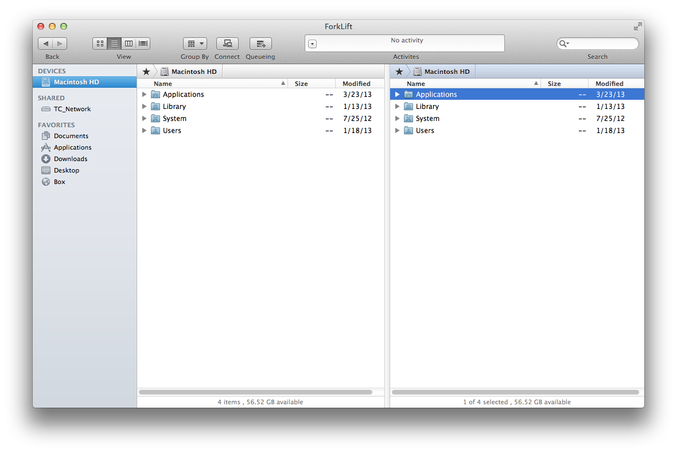
Task: Select Users folder icon in left pane
Action: point(155,131)
